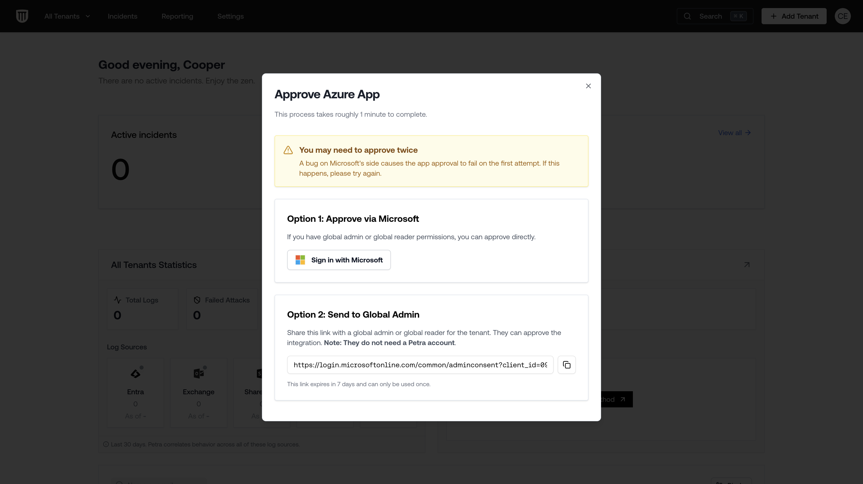
Task: Click the Exchange log source icon
Action: 199,374
